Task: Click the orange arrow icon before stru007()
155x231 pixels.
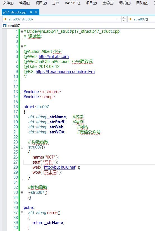Action: (x=130, y=19)
